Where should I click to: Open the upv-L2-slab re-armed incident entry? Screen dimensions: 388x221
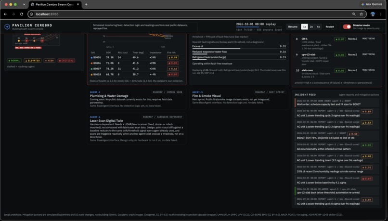click(x=337, y=191)
